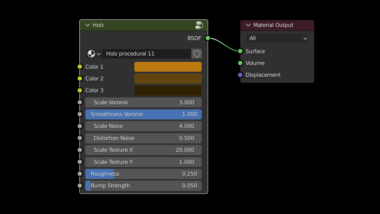Image resolution: width=380 pixels, height=214 pixels.
Task: Click the Holz procedural 11 name field
Action: [146, 54]
